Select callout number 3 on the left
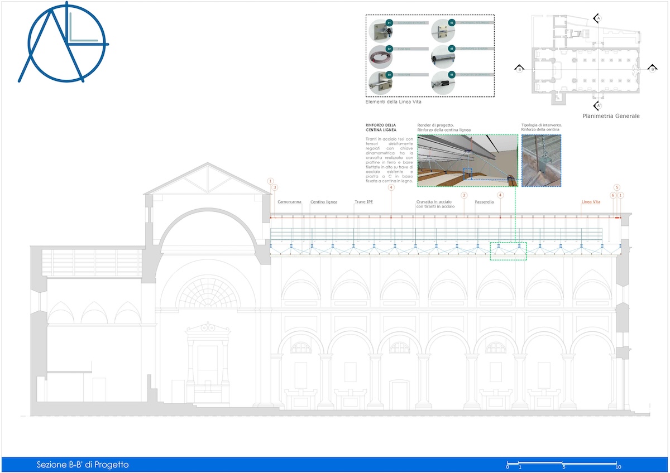Screen dimensions: 670x473 (275, 187)
